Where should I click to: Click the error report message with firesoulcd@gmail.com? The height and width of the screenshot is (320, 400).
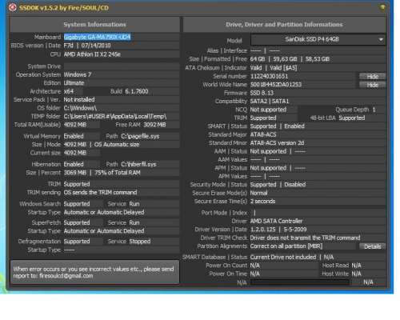coord(94,272)
